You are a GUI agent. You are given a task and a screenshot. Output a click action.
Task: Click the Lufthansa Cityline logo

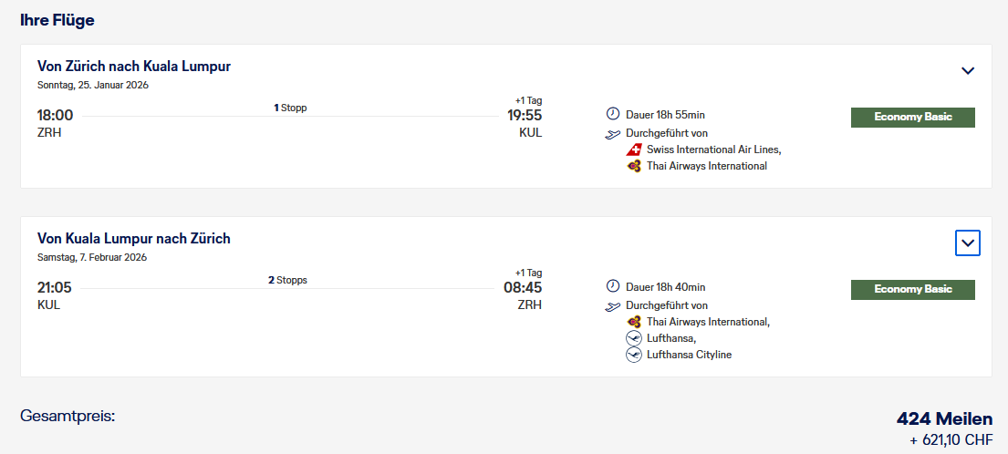click(x=635, y=355)
